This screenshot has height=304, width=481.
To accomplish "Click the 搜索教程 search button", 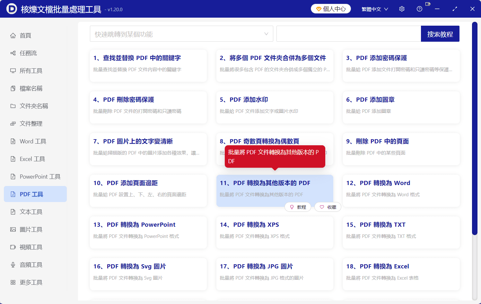I will (440, 34).
